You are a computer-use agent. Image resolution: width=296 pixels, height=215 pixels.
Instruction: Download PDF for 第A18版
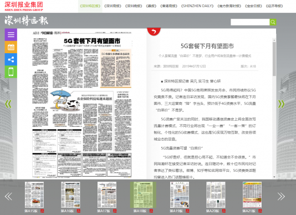coord(151,211)
